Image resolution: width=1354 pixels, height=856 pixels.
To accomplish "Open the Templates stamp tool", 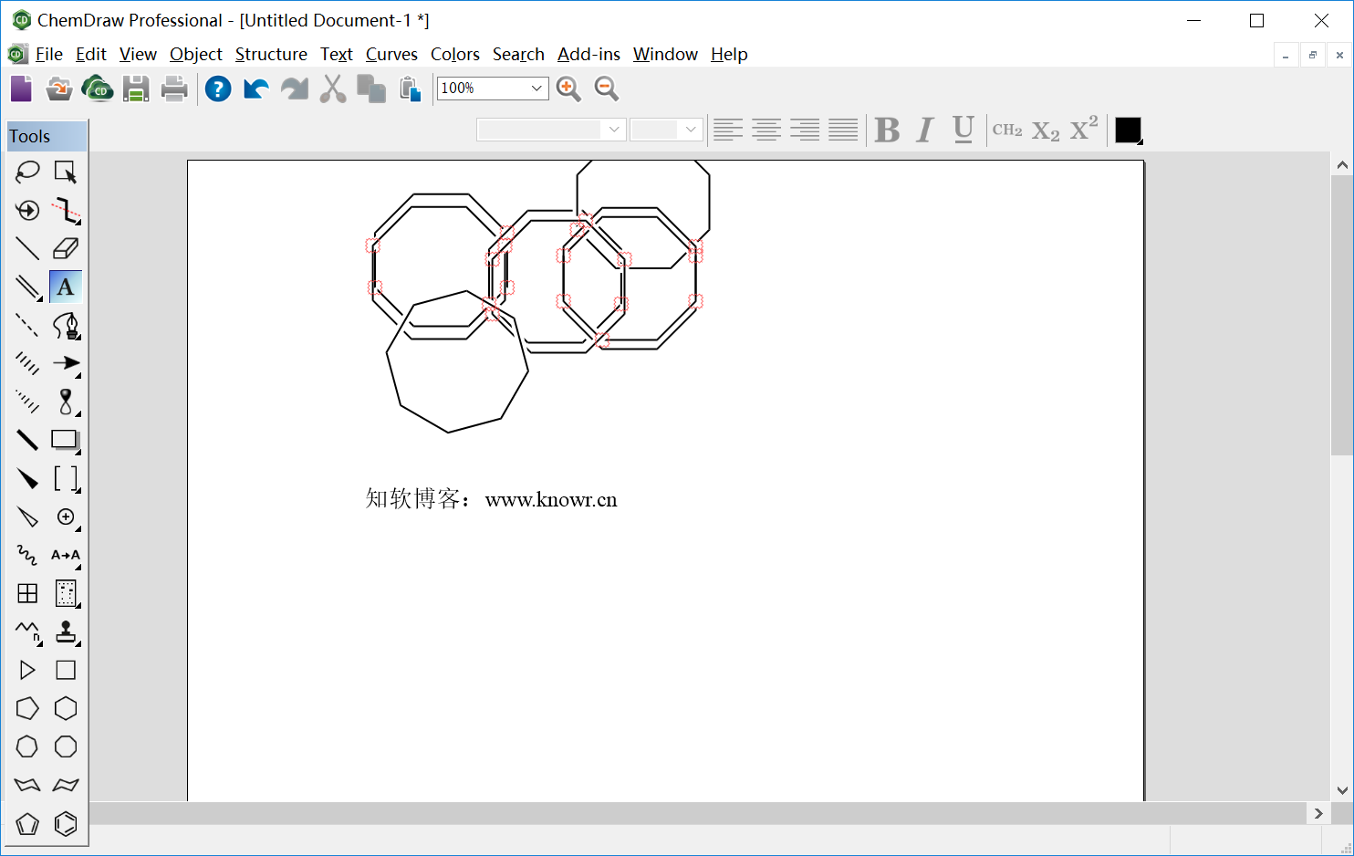I will 66,632.
